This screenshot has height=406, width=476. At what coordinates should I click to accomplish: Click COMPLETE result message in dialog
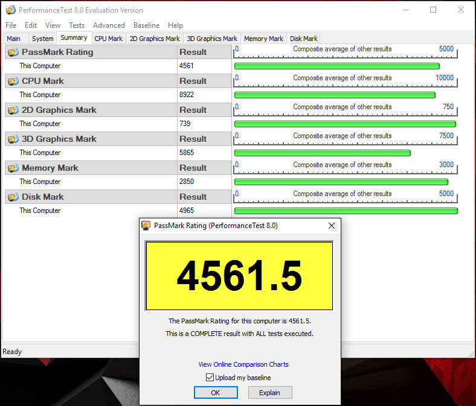pyautogui.click(x=239, y=334)
